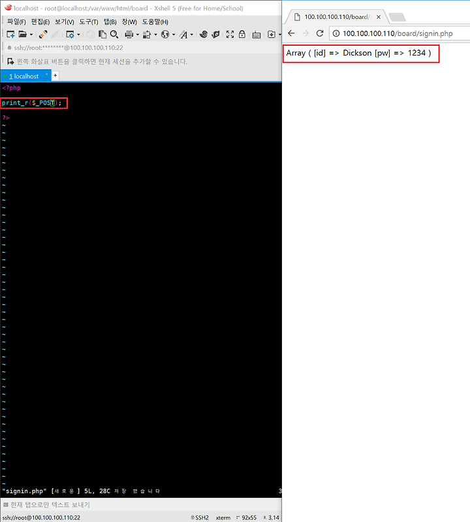The image size is (470, 522).
Task: Click the xterm status bar entry
Action: coord(223,517)
